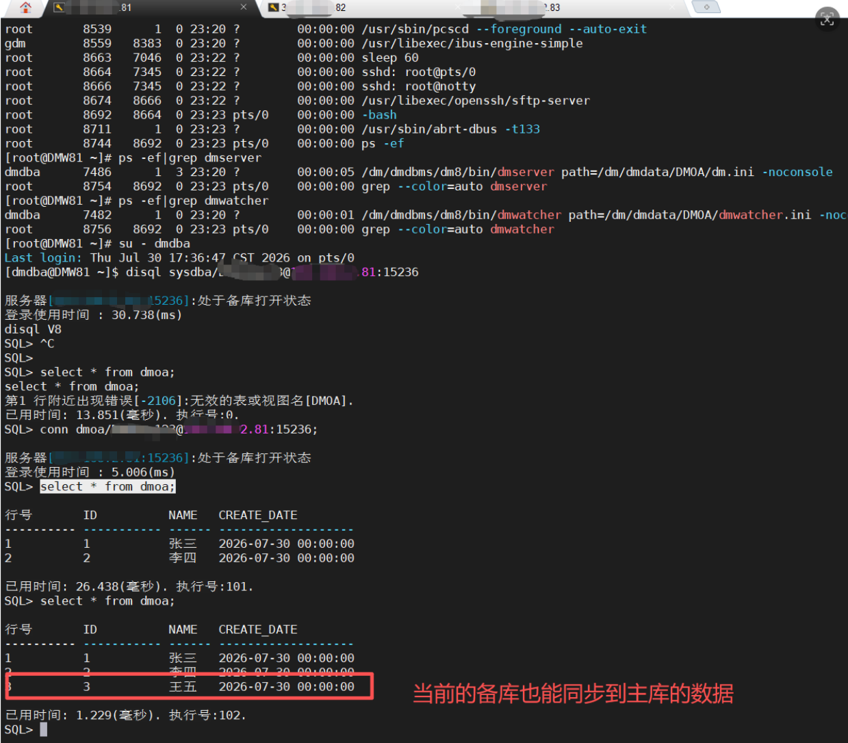Click the fullscreen expand icon at the top right
848x743 pixels.
(827, 19)
